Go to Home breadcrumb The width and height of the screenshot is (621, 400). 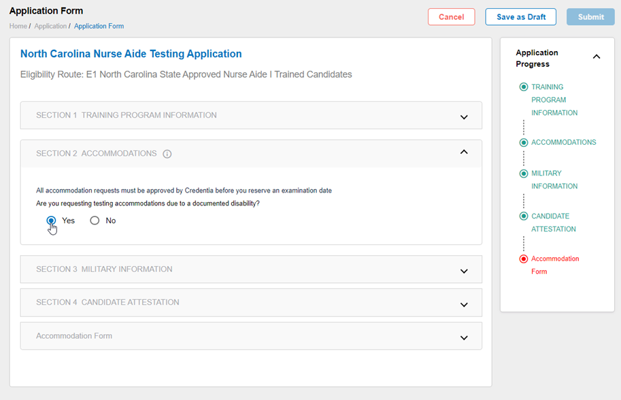pyautogui.click(x=18, y=26)
